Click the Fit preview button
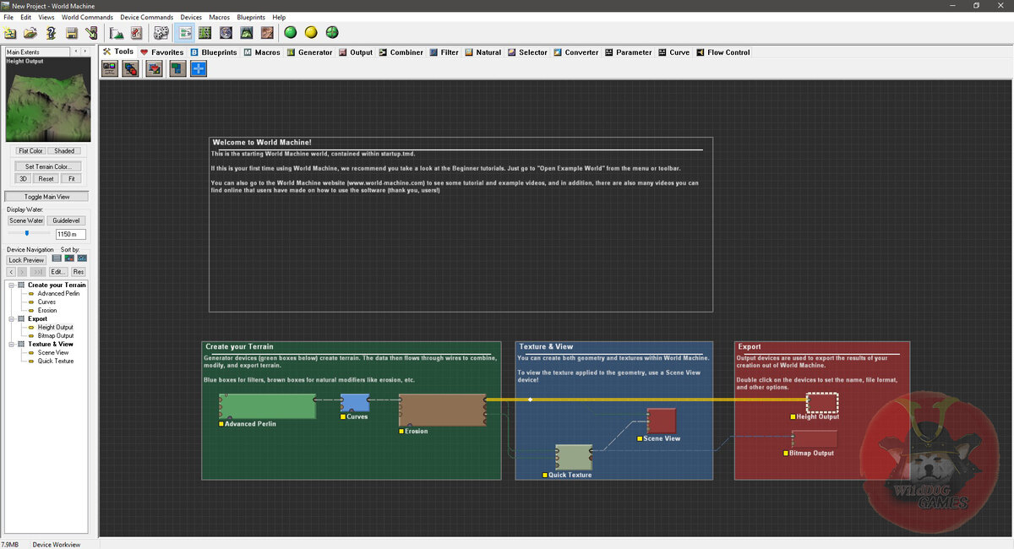 click(72, 179)
